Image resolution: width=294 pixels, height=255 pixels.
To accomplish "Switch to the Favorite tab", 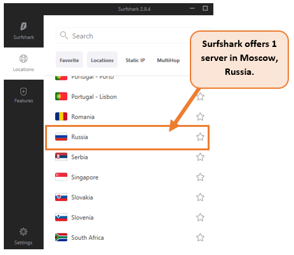I will 69,60.
